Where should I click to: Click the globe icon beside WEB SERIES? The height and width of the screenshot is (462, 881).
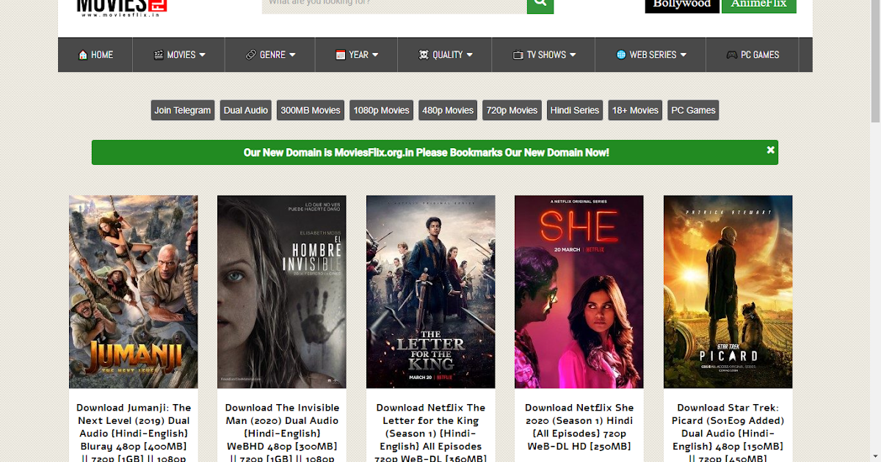point(621,55)
